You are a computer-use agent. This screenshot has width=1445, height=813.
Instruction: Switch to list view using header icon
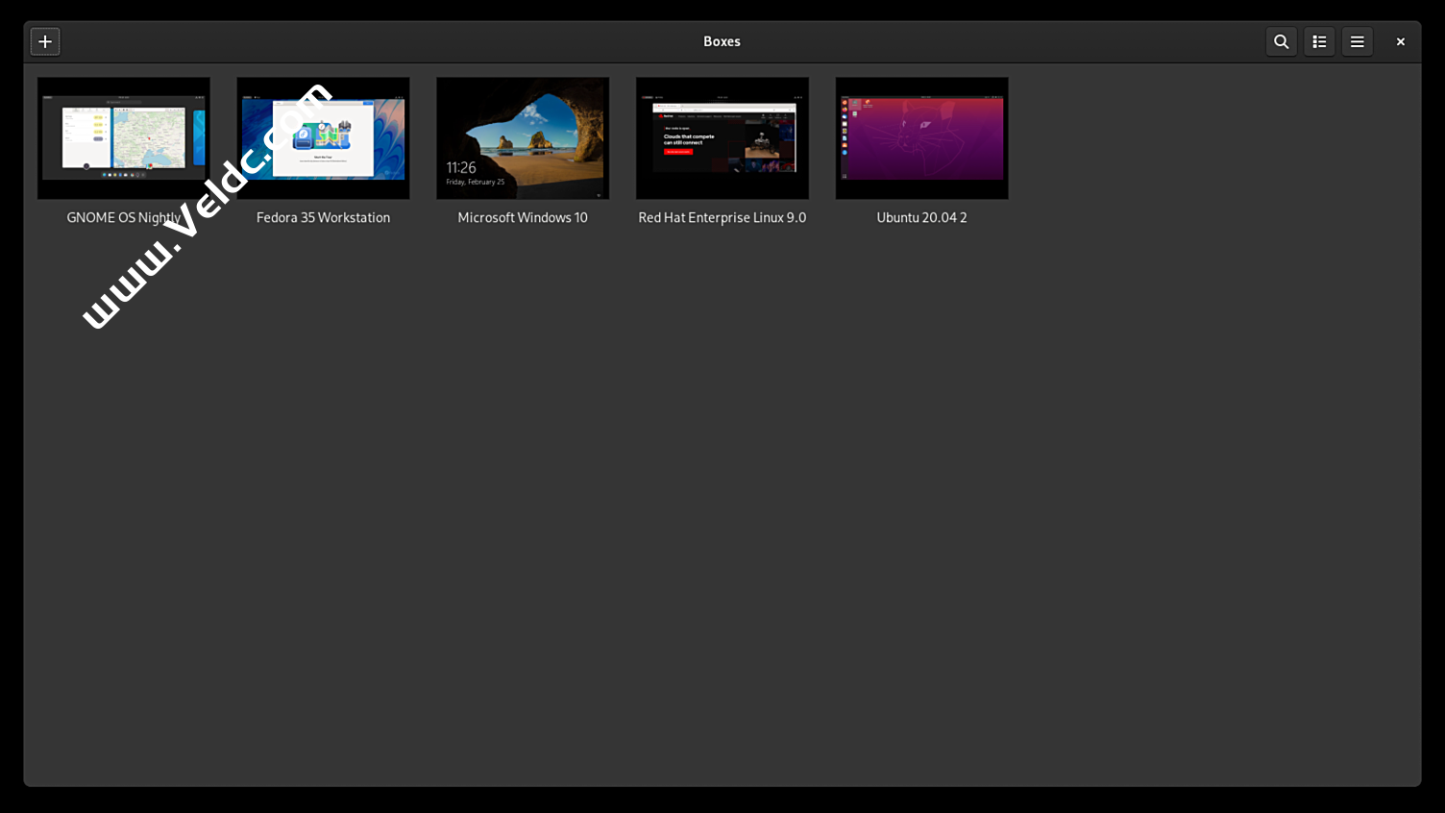tap(1319, 41)
